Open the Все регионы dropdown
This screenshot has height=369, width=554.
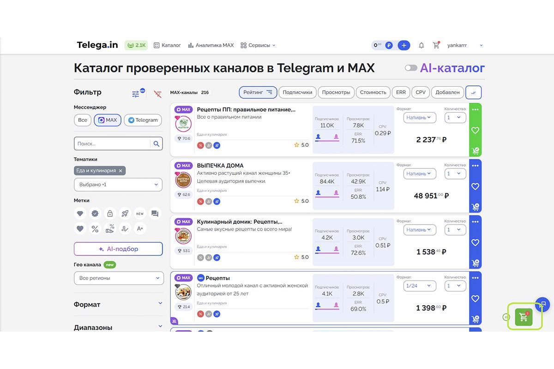point(118,278)
